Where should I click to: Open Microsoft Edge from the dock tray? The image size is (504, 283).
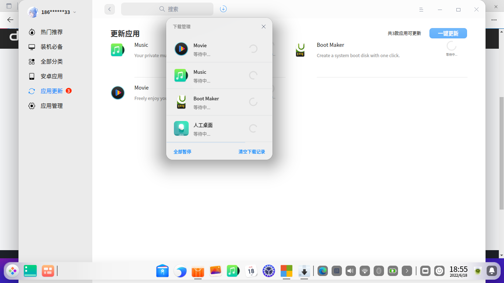tap(323, 271)
